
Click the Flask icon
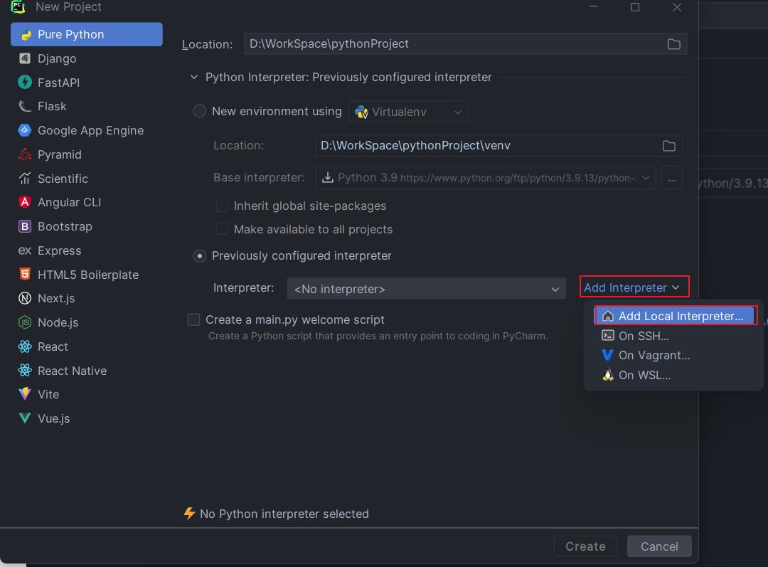[25, 106]
